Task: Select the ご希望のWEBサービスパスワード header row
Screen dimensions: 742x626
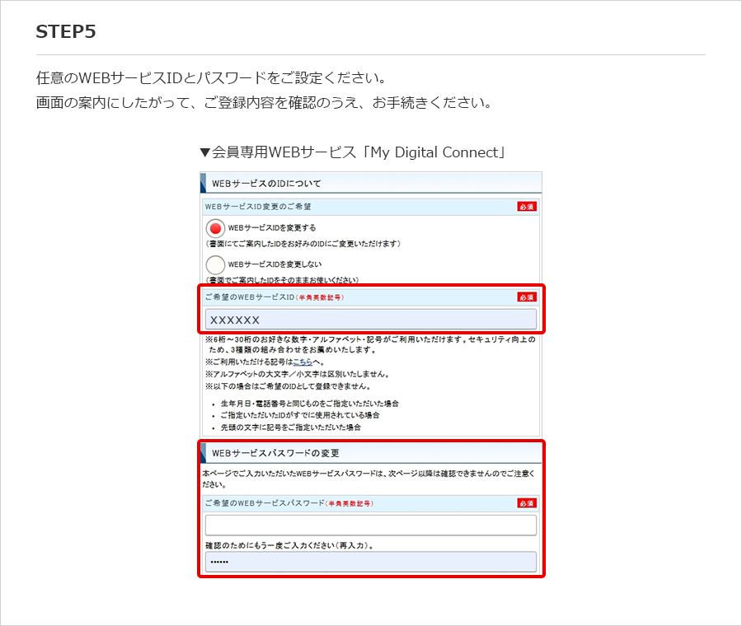Action: point(330,502)
